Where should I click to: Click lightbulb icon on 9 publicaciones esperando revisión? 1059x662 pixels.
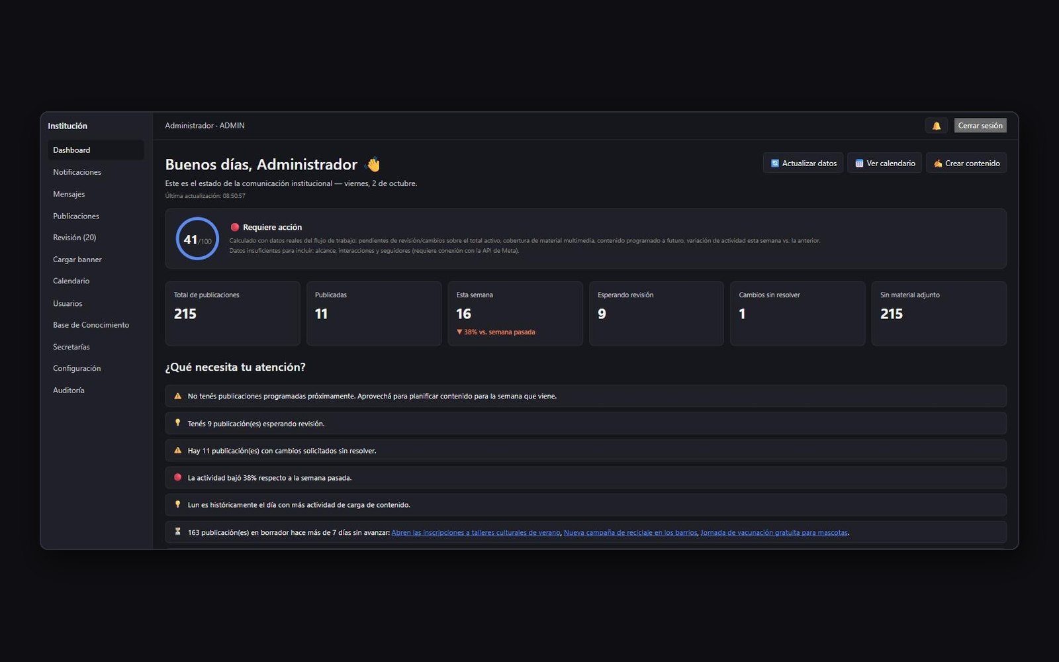[177, 423]
